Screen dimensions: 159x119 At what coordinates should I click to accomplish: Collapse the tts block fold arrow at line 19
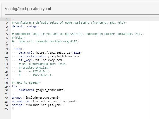coord(10,86)
